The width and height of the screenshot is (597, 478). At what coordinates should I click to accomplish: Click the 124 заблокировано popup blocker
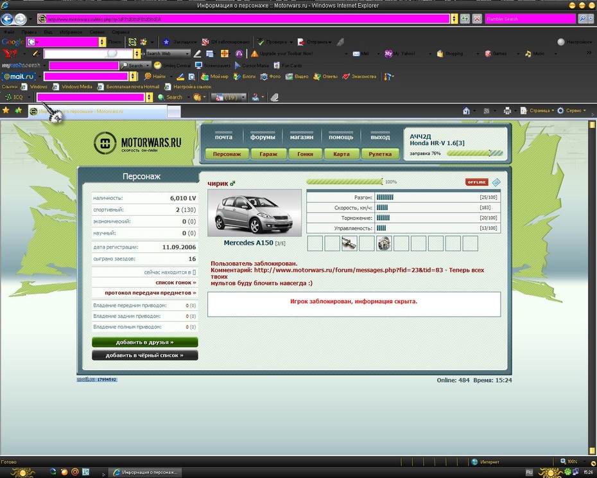pyautogui.click(x=225, y=42)
